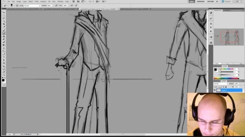Open the Filter menu
The image size is (245, 137).
coord(36,2)
